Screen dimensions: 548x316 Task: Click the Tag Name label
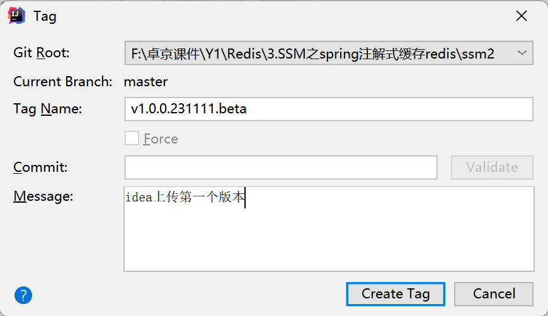pyautogui.click(x=48, y=109)
